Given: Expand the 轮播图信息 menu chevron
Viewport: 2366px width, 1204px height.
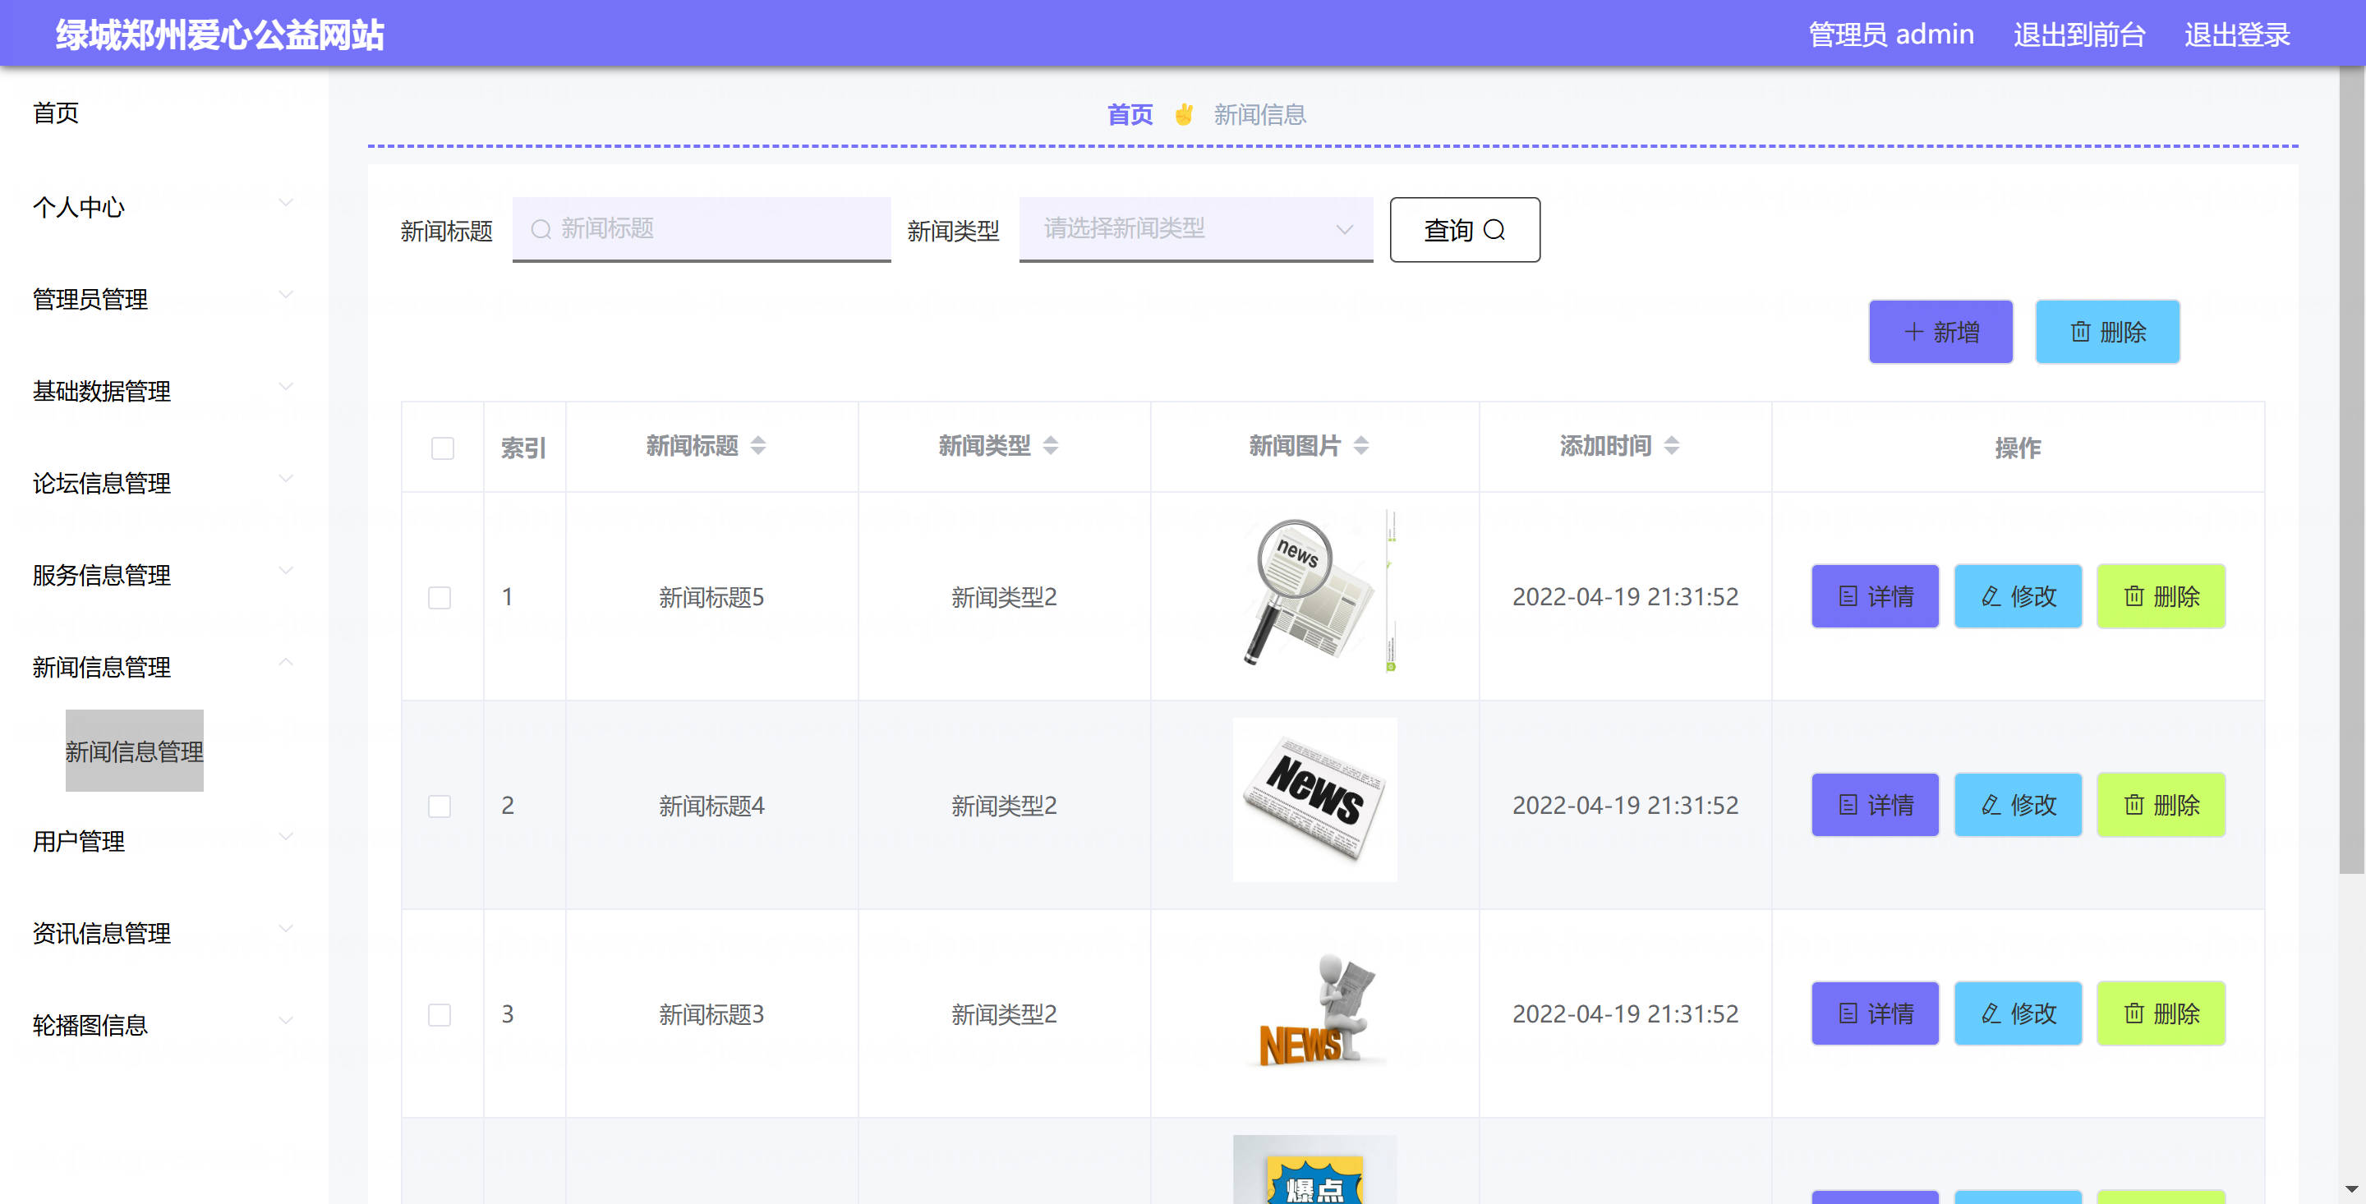Looking at the screenshot, I should (x=286, y=1020).
